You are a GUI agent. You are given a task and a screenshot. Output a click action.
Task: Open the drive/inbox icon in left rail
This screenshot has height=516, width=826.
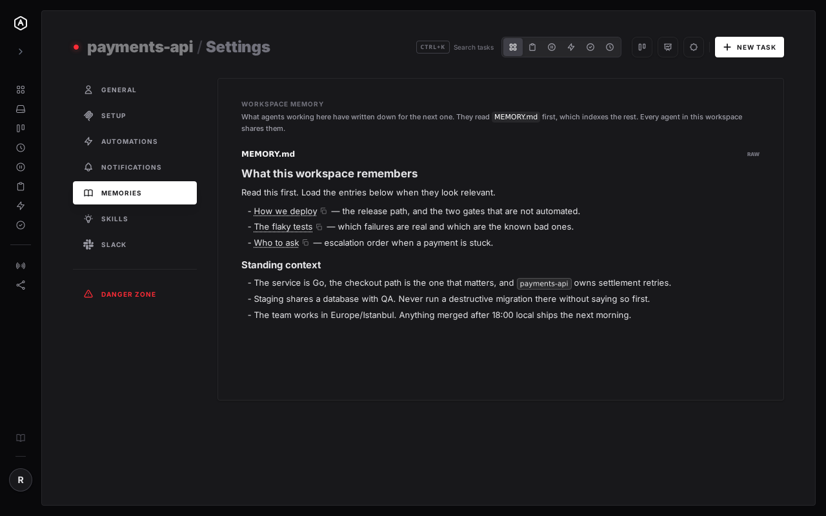pos(21,109)
